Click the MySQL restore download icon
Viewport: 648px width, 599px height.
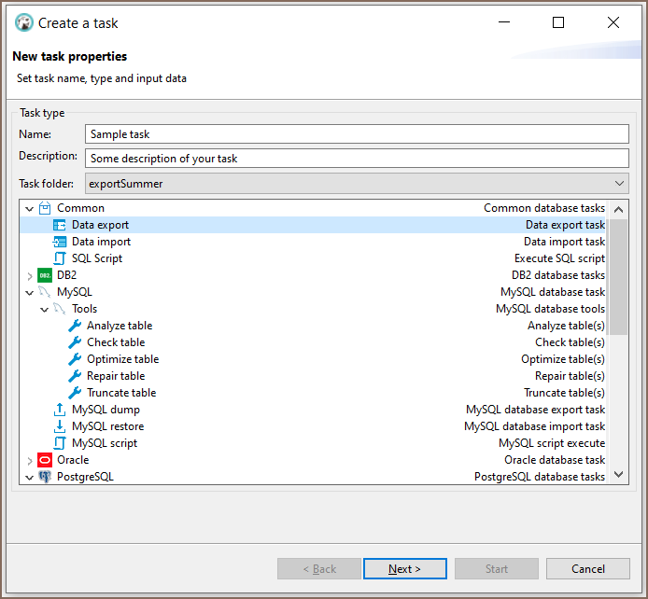coord(60,426)
